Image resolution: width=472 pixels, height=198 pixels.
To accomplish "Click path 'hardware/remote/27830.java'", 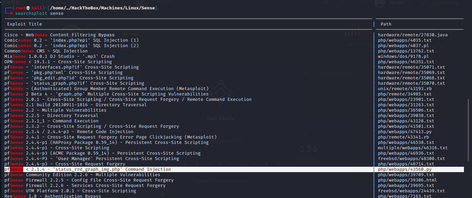I will [x=413, y=35].
